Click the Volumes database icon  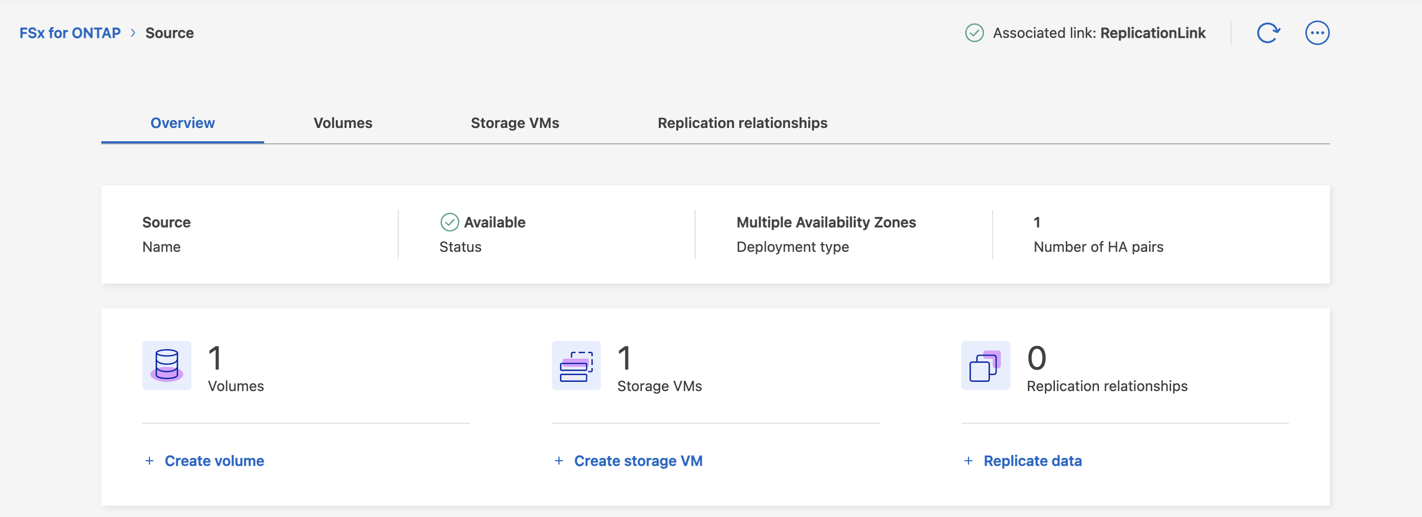[167, 365]
